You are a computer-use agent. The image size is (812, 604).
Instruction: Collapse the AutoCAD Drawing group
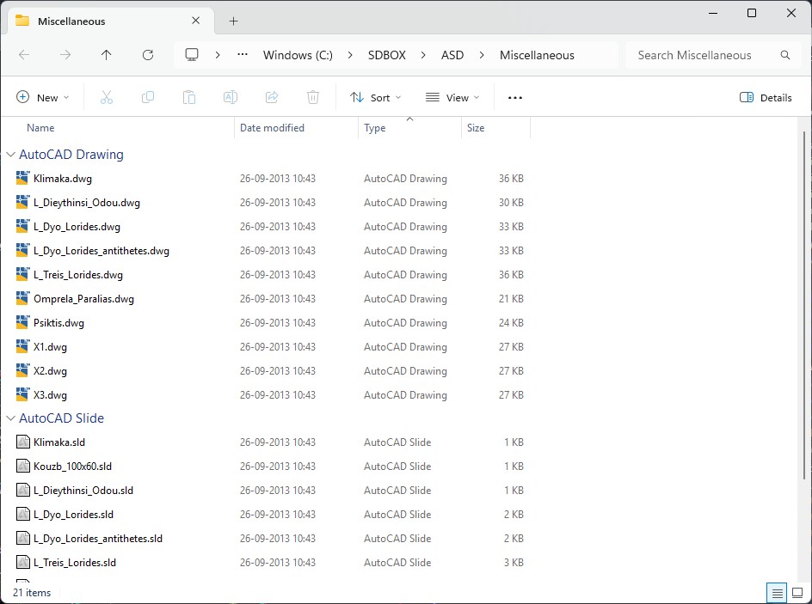click(10, 155)
